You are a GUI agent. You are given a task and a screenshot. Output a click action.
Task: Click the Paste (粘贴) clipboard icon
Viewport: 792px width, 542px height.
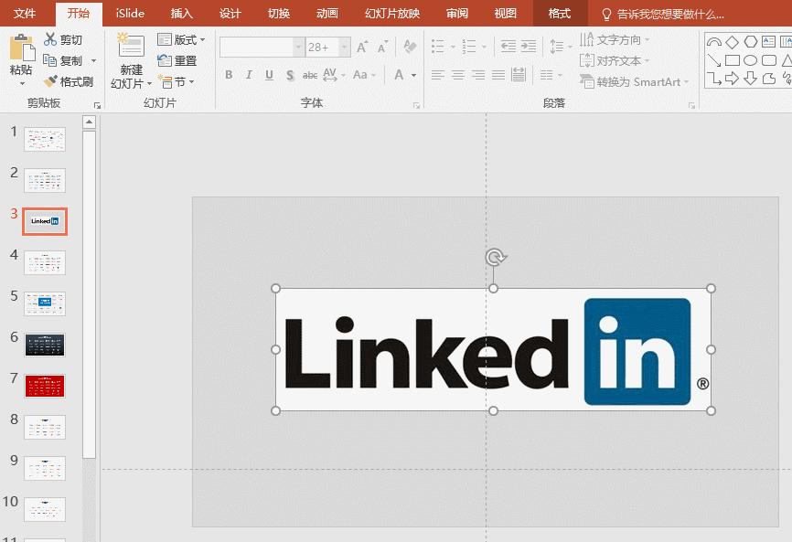tap(22, 48)
